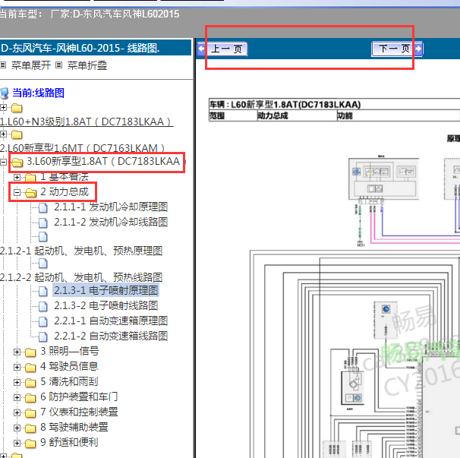Viewport: 460px width, 458px height.
Task: Click page icon of 2.1.1-2 发动机冷却线路图
Action: (x=43, y=223)
